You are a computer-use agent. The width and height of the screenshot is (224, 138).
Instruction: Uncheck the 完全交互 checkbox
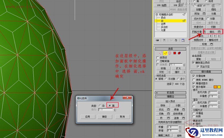(x=198, y=67)
